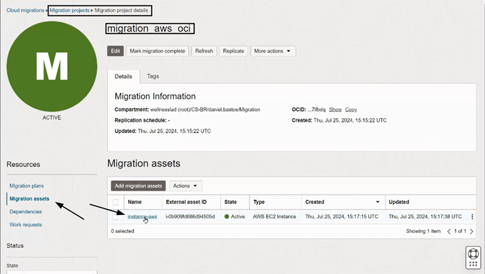
Task: Click the Edit button
Action: click(115, 51)
